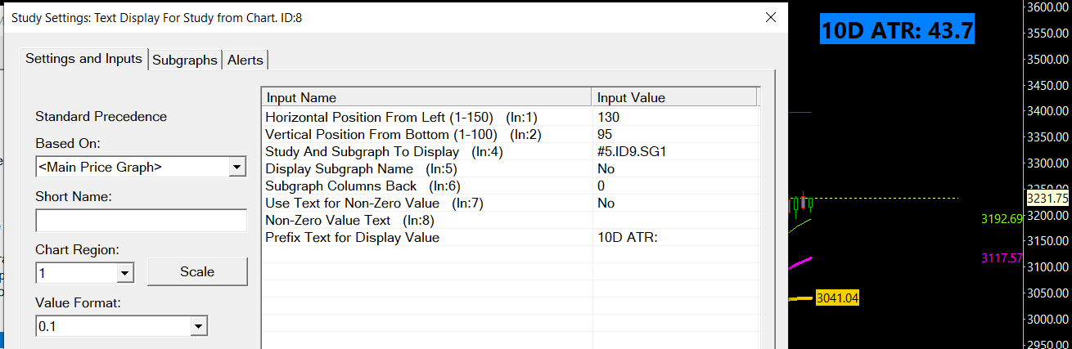Edit Prefix Text value 10D ATR:

pos(676,238)
